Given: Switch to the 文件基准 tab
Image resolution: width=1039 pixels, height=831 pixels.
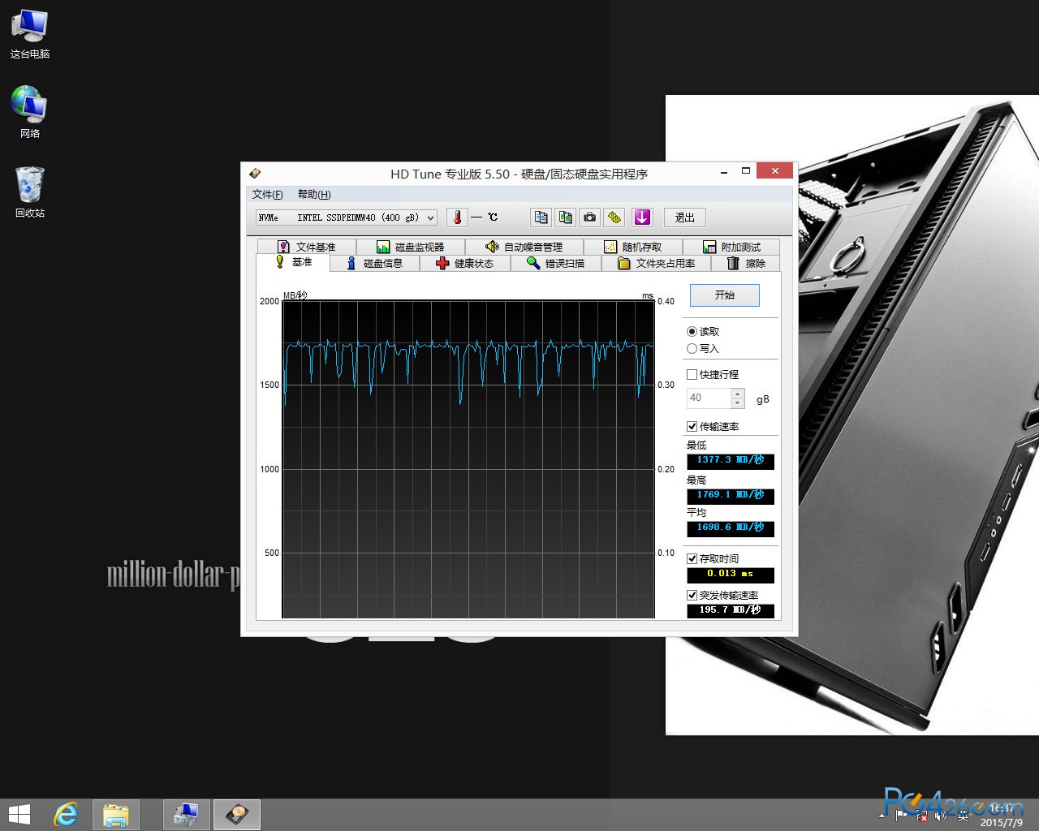Looking at the screenshot, I should (306, 247).
